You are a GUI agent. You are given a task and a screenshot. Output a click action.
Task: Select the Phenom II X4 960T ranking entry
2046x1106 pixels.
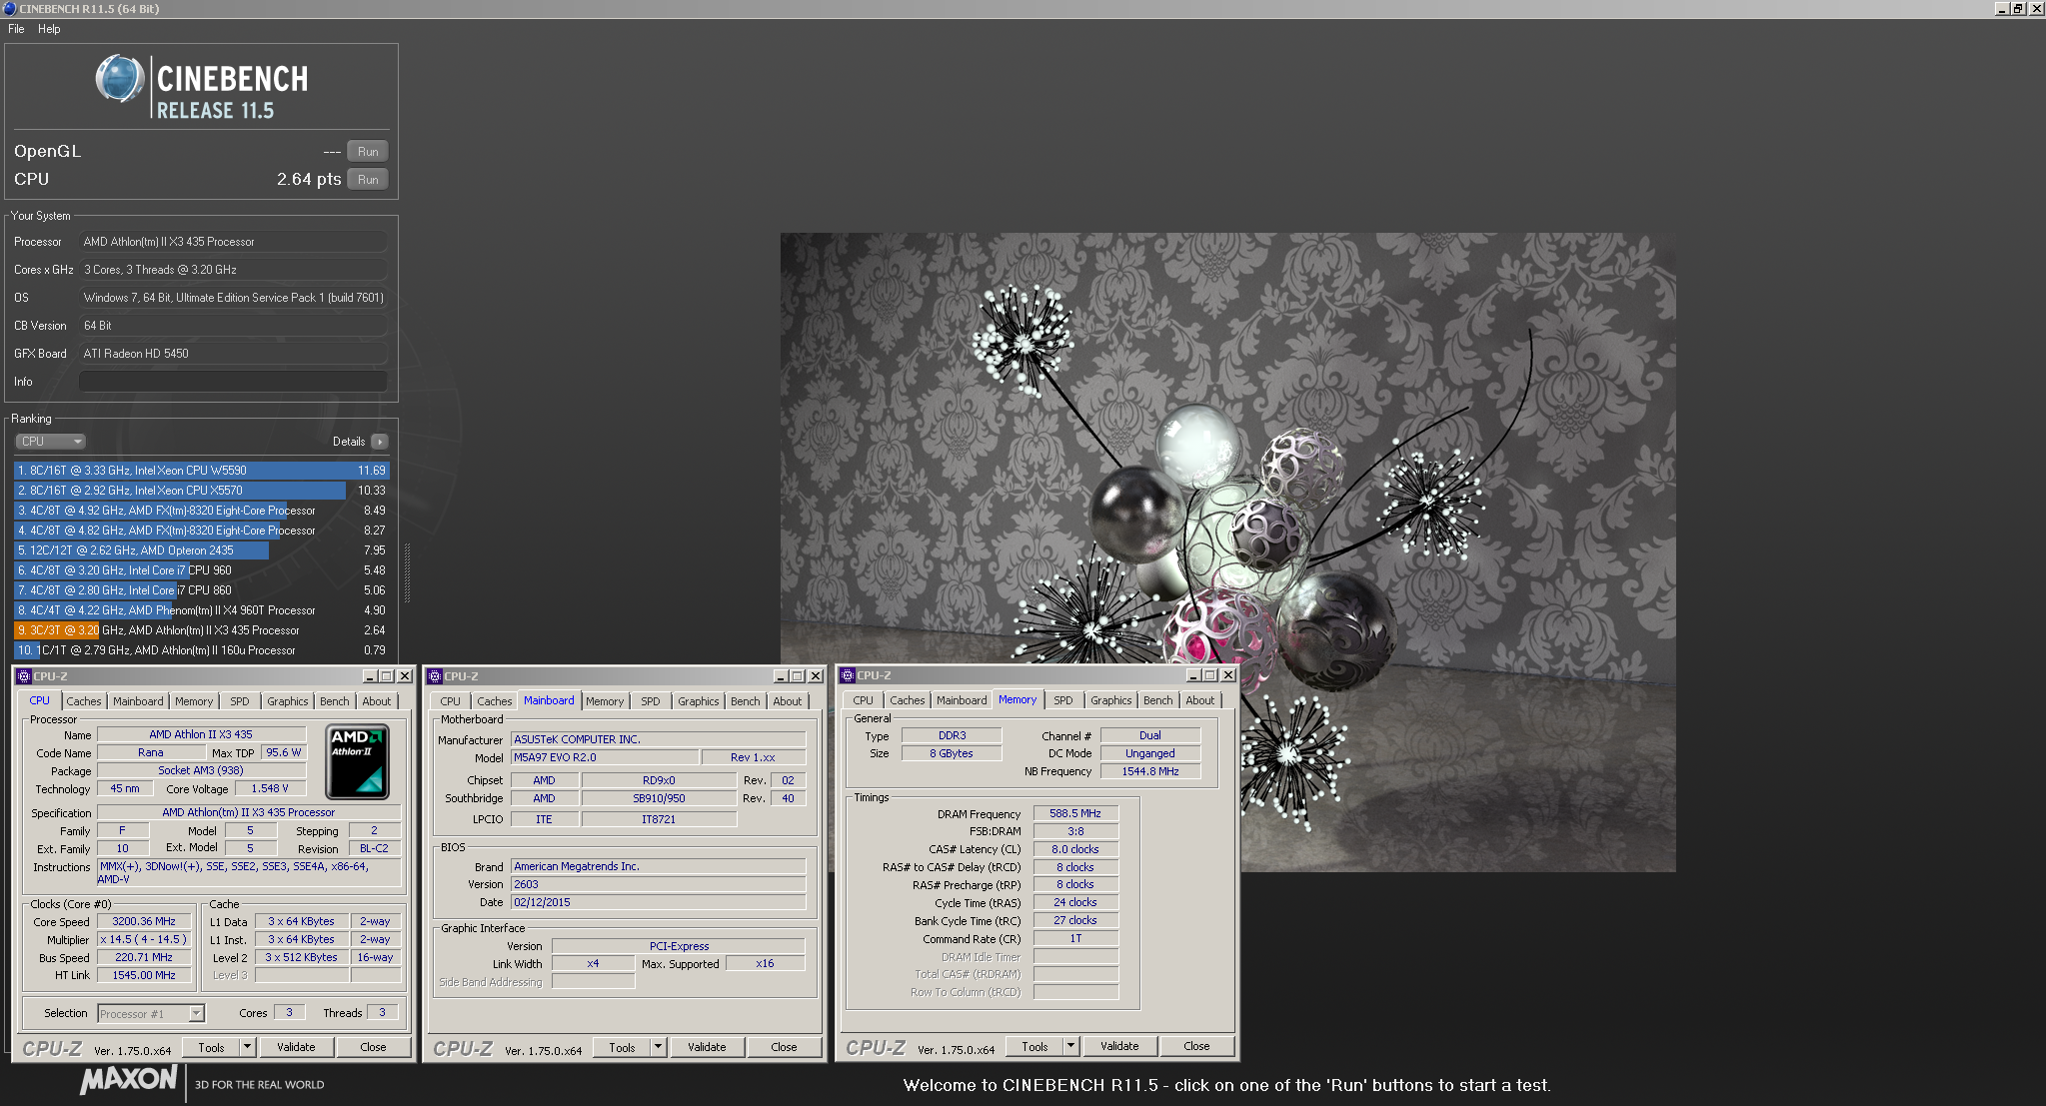202,610
